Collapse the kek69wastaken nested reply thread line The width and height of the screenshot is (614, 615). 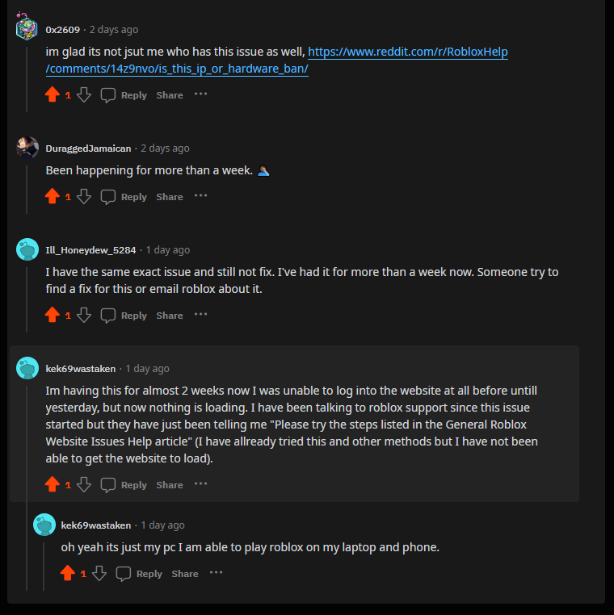[x=44, y=563]
